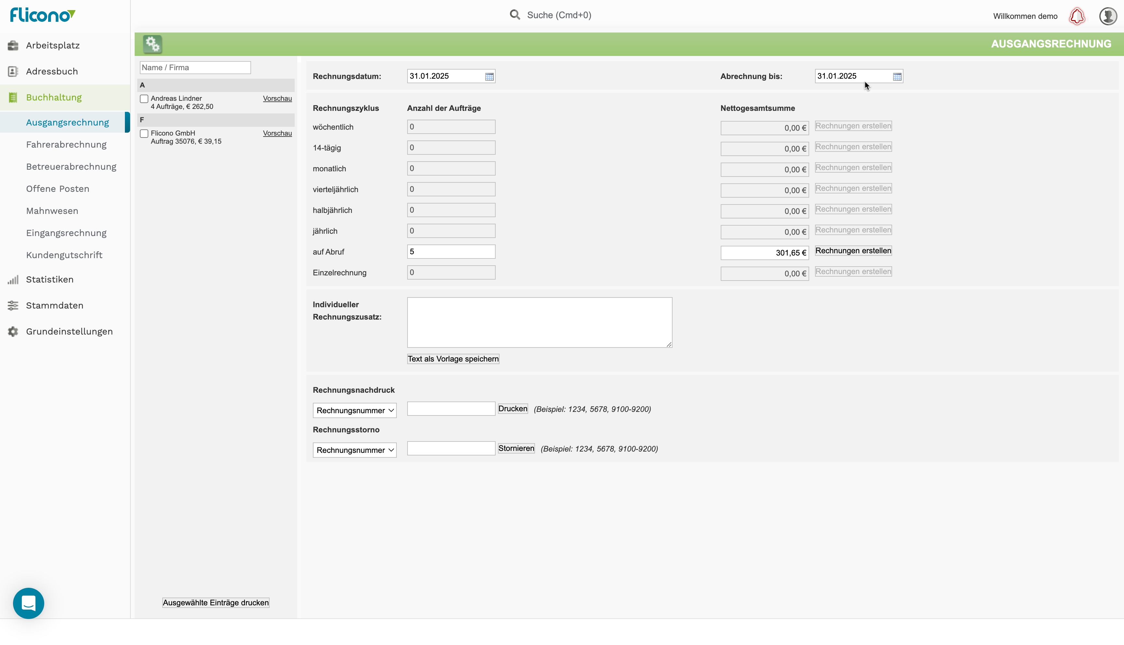This screenshot has width=1124, height=645.
Task: Open Rechnungsstorno Rechnungsnummer dropdown
Action: point(355,450)
